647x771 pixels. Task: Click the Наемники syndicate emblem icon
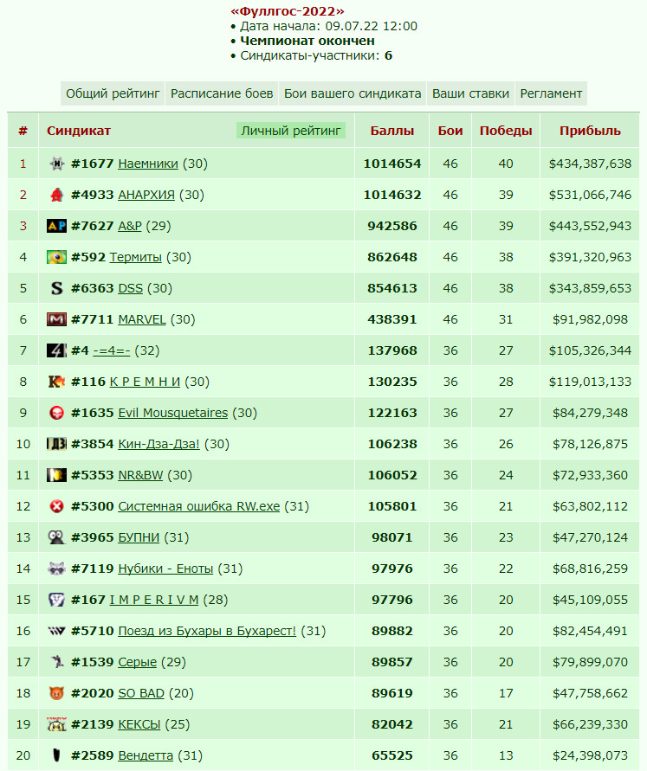pyautogui.click(x=56, y=164)
